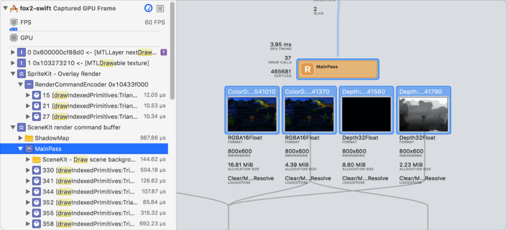Select the 8.80 MiB allocation size
507x230 pixels.
tap(354, 165)
